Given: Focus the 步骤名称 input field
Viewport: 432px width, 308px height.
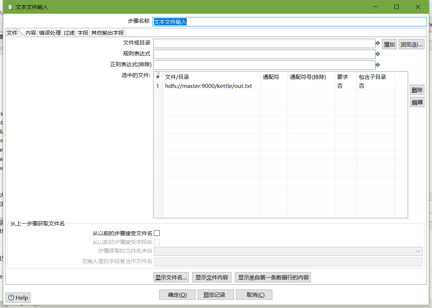Looking at the screenshot, I should (x=290, y=22).
